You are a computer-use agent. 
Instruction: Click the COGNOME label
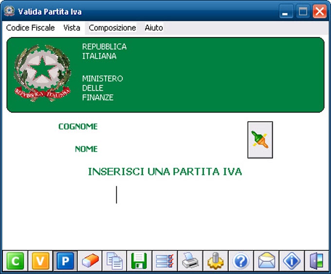point(78,126)
